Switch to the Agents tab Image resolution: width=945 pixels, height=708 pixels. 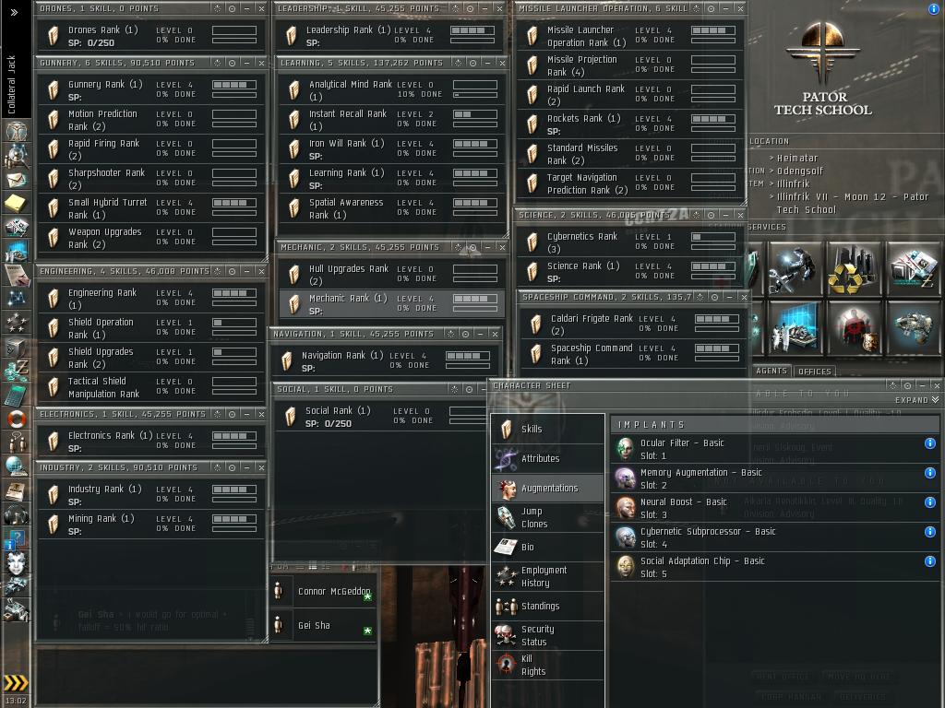[771, 371]
